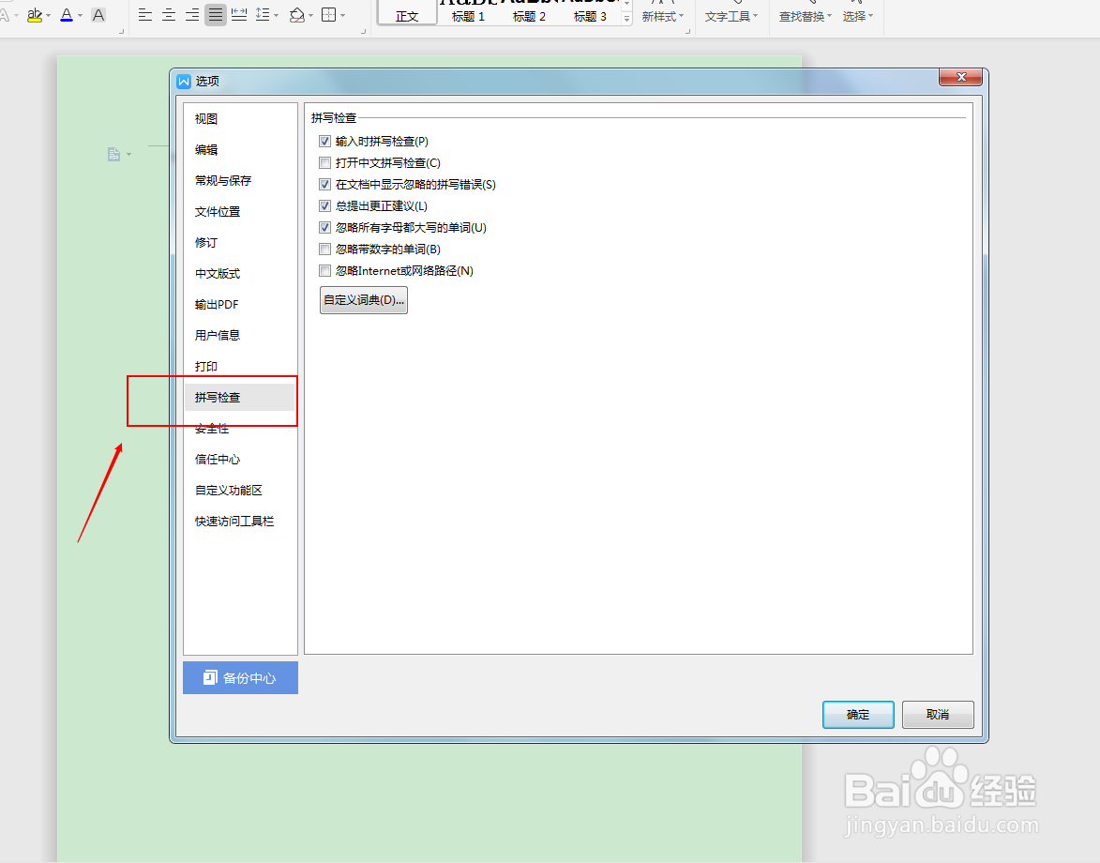Confirm settings with the OK button
This screenshot has height=863, width=1100.
tap(856, 714)
